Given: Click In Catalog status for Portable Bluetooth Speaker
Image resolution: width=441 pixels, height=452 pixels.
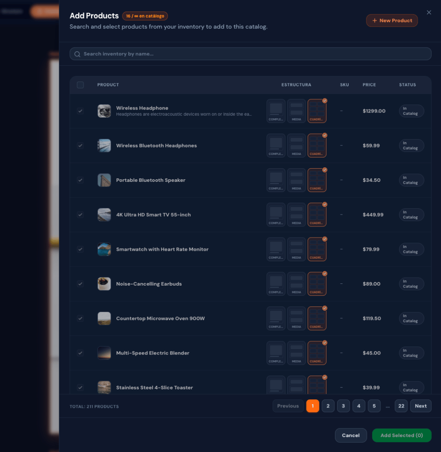Looking at the screenshot, I should pos(411,180).
